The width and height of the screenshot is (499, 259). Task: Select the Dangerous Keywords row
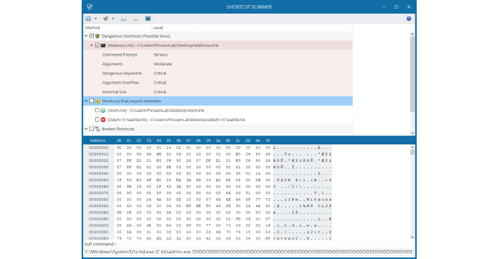(218, 73)
